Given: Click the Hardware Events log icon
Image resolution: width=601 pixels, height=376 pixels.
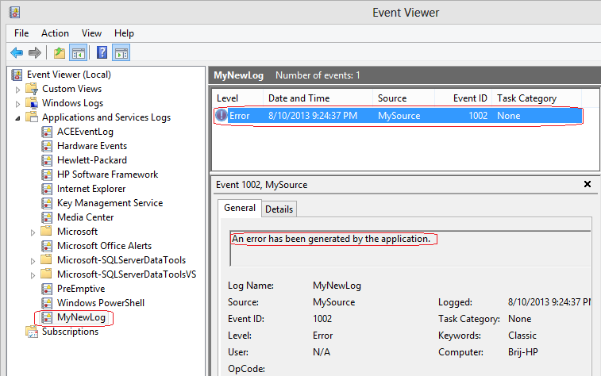Looking at the screenshot, I should coord(47,146).
